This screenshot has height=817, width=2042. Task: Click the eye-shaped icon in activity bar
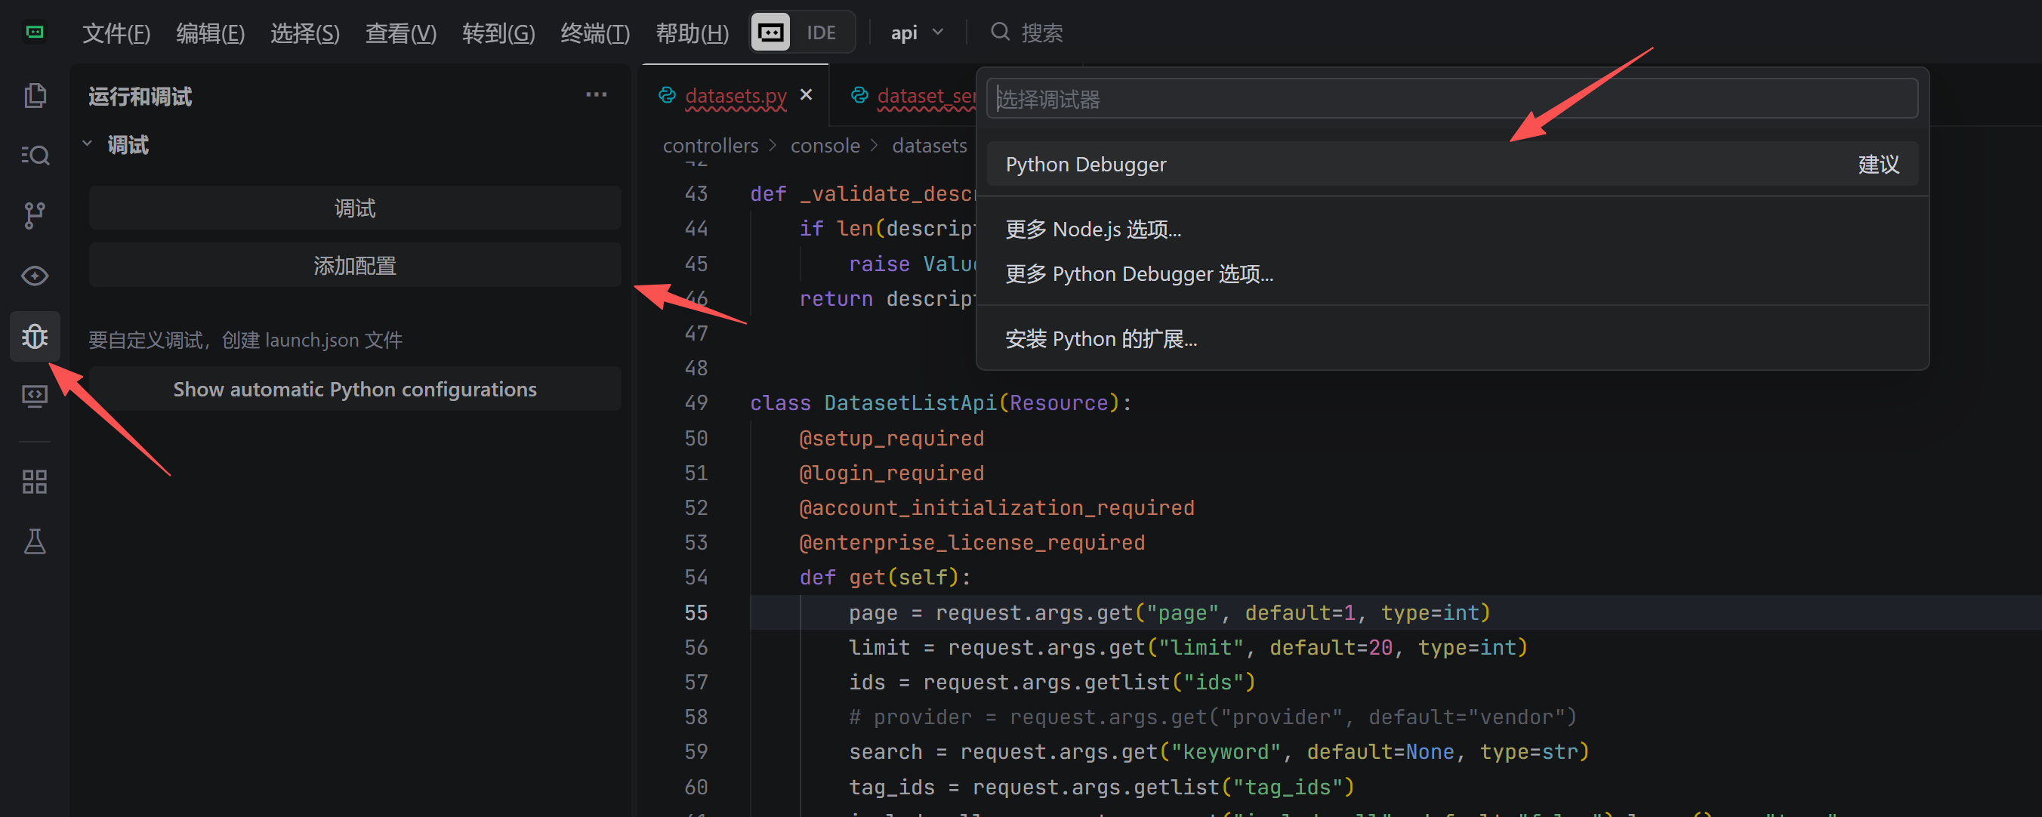pos(35,276)
